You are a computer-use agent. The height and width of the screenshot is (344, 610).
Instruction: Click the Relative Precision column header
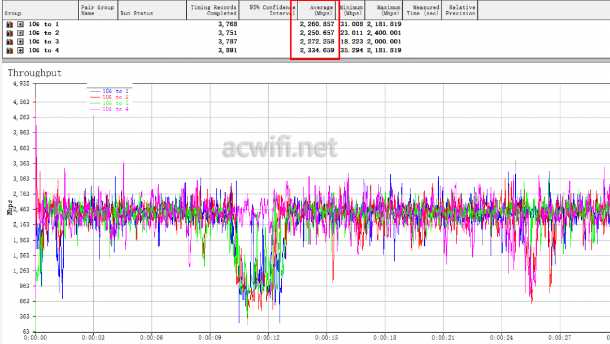pos(460,10)
